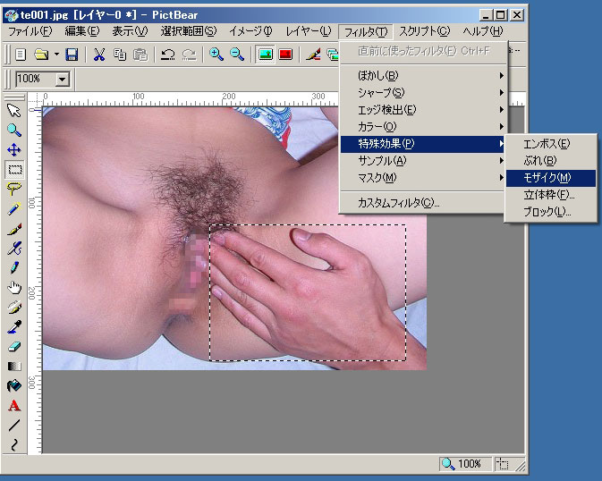Screen dimensions: 602x481
Task: Zoom in using the plus magnifier icon
Action: tap(216, 55)
